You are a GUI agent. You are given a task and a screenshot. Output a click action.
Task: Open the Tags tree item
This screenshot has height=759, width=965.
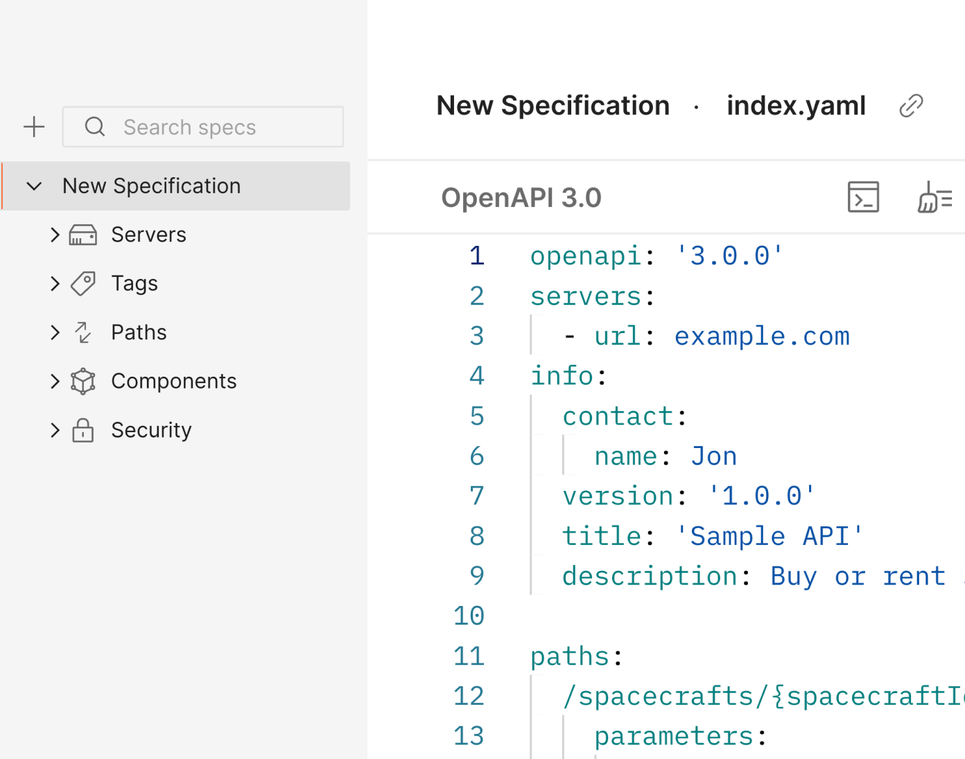[x=134, y=283]
